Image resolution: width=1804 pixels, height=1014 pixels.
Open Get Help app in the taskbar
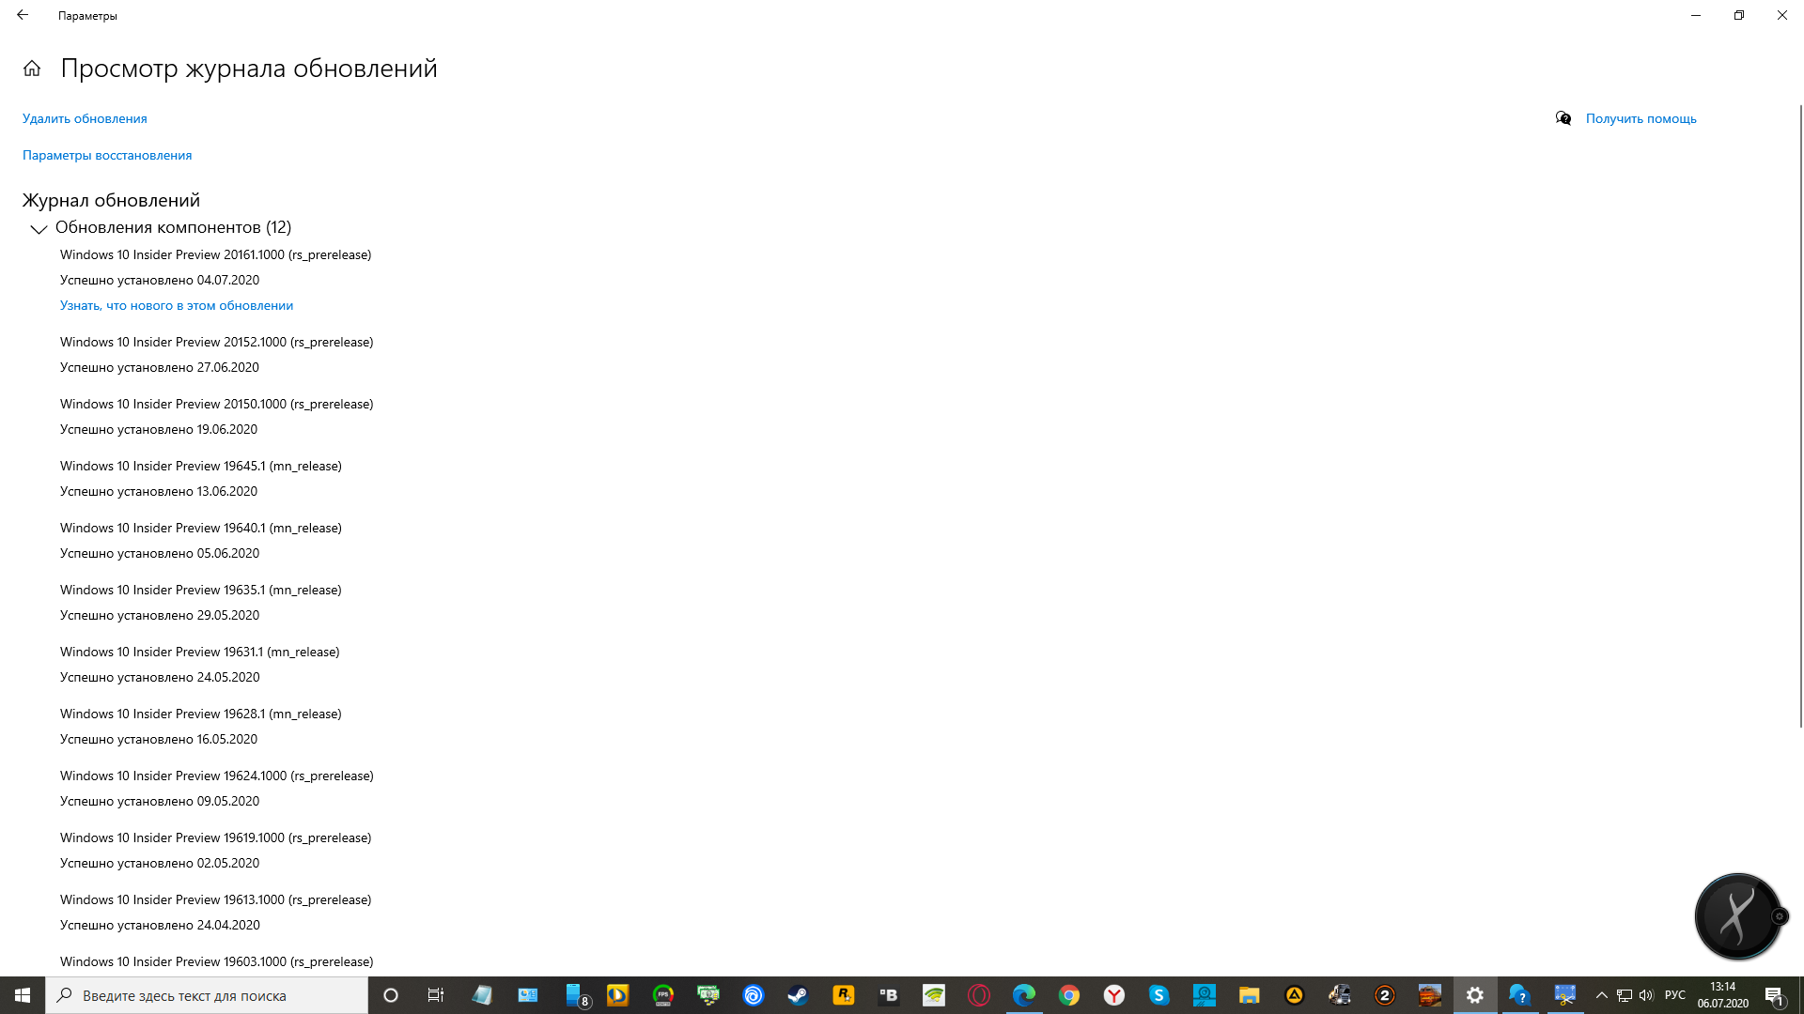click(x=1519, y=995)
